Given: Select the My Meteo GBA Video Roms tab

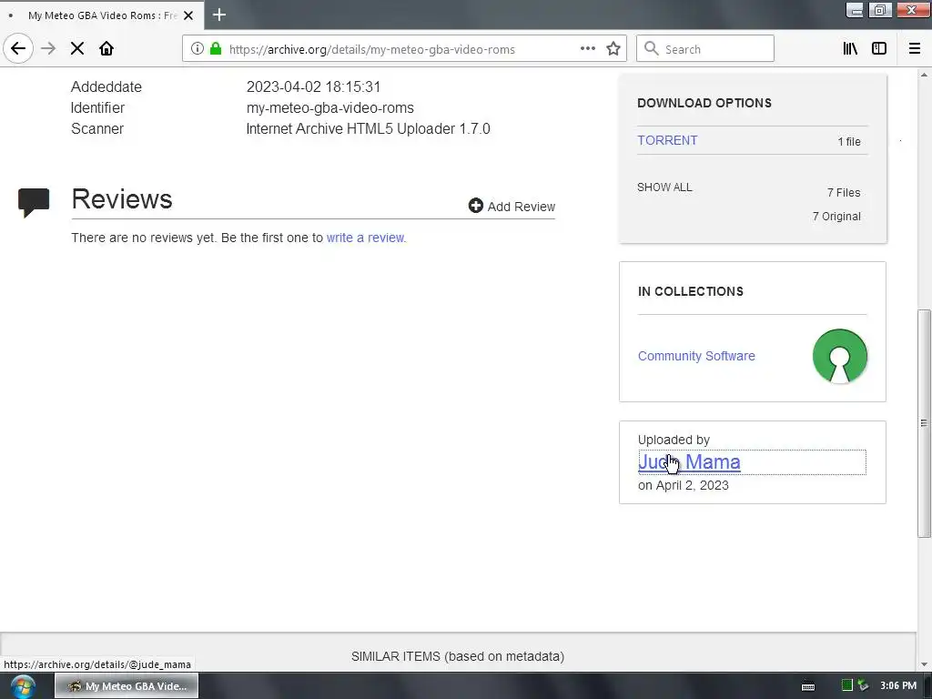Looking at the screenshot, I should [102, 15].
